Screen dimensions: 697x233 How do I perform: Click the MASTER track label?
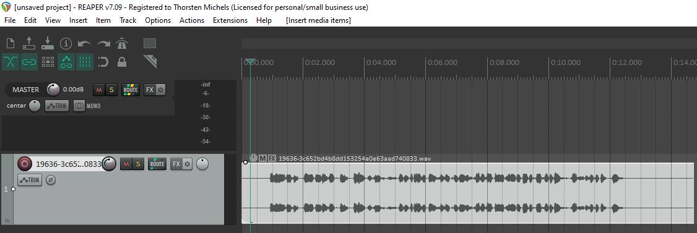(x=26, y=90)
